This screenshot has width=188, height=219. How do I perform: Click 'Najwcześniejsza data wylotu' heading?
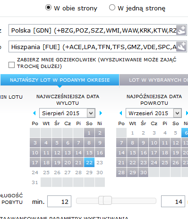pos(68,100)
